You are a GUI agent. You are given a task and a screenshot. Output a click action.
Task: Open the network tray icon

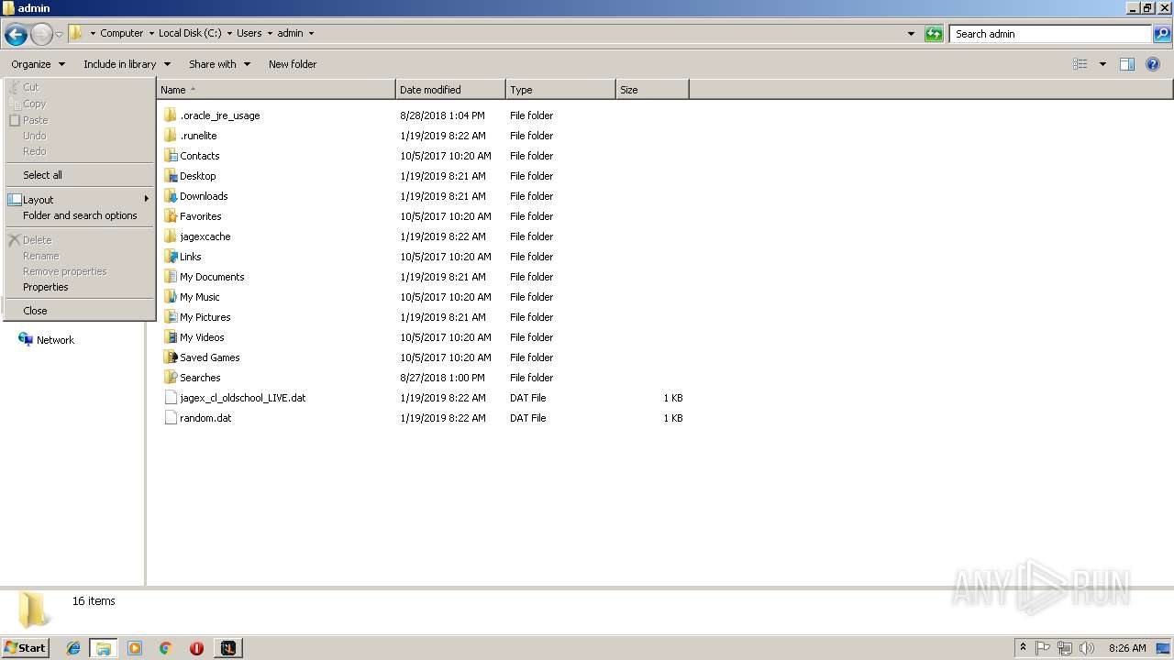(1065, 648)
